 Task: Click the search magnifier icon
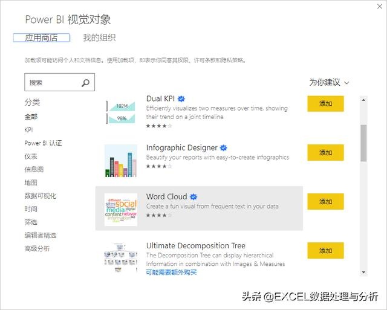[x=85, y=83]
